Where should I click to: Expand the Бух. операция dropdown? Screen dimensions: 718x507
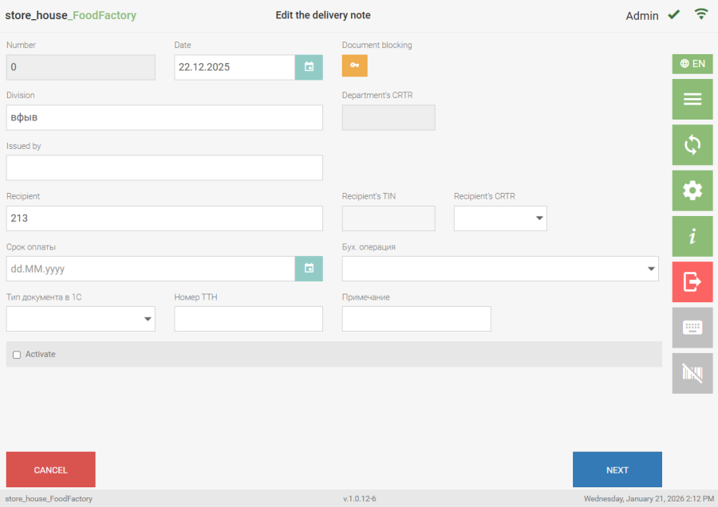(x=500, y=269)
